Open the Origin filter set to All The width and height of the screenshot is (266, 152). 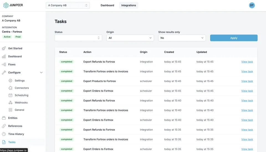coord(130,38)
